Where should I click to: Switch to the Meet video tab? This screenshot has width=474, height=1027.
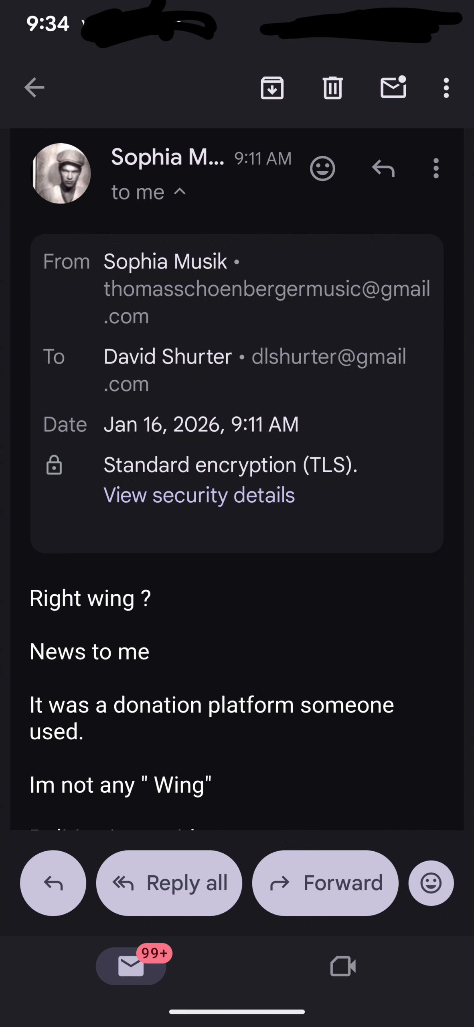[343, 966]
